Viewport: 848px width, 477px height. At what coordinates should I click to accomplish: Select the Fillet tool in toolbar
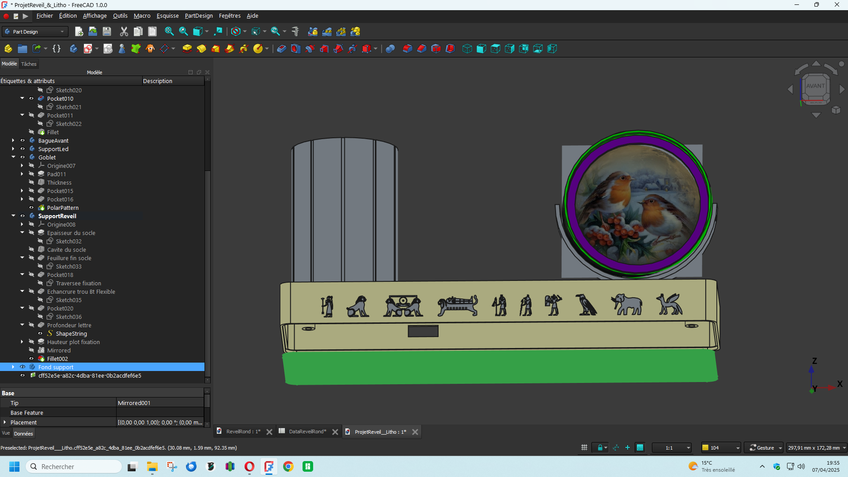pos(407,49)
